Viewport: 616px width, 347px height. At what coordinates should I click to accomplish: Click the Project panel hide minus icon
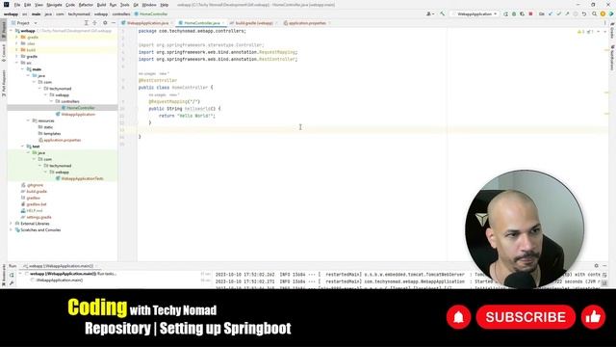point(114,23)
